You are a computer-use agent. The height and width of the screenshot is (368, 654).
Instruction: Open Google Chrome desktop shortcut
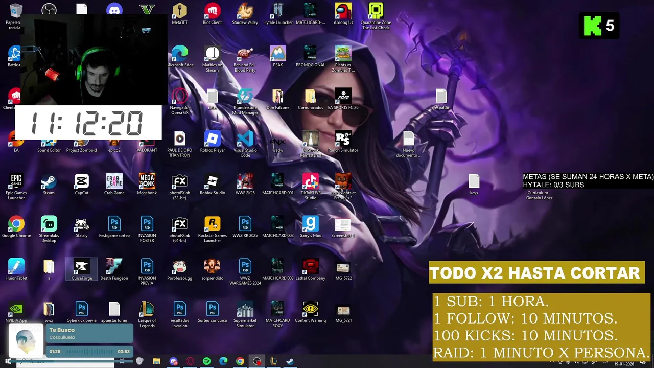pos(16,227)
